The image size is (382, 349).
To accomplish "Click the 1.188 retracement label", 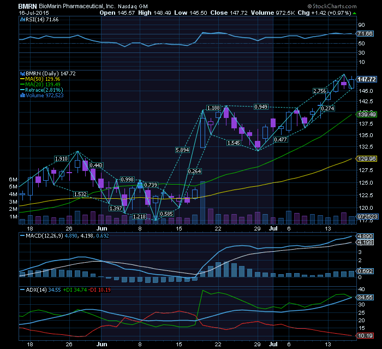I will 213,108.
